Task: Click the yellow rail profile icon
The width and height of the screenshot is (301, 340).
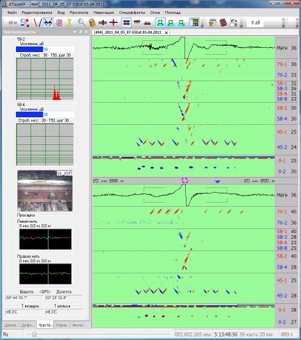Action: click(69, 22)
